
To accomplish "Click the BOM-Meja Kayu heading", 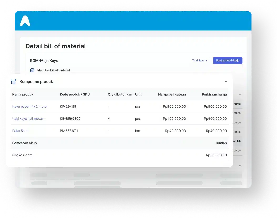I will (x=44, y=61).
